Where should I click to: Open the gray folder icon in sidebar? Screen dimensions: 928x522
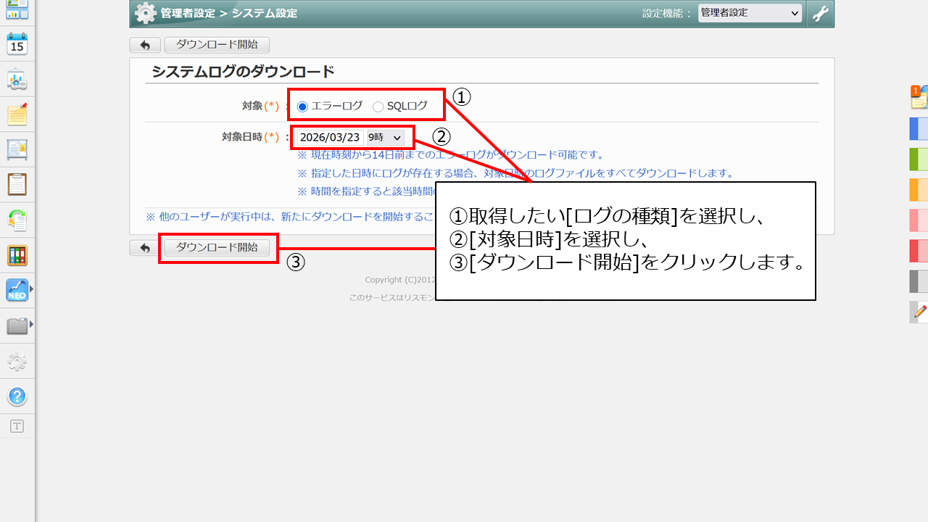[17, 326]
